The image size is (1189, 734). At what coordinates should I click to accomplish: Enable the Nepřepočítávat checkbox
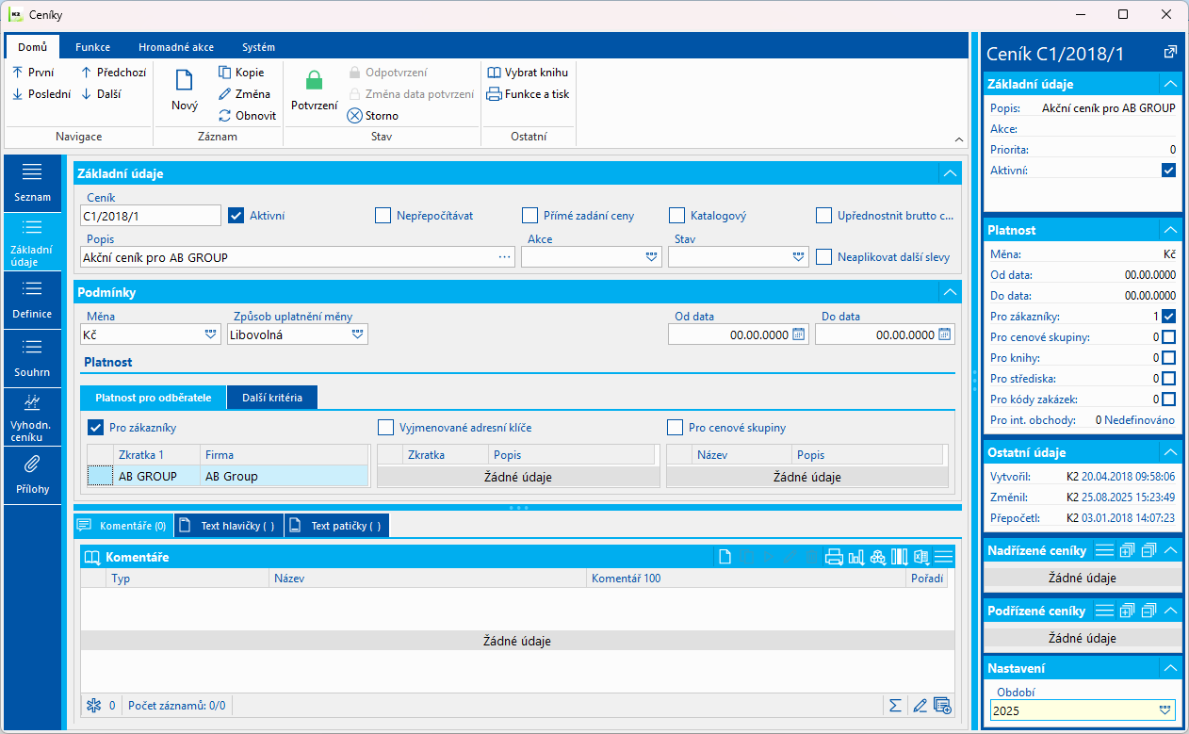(x=383, y=215)
